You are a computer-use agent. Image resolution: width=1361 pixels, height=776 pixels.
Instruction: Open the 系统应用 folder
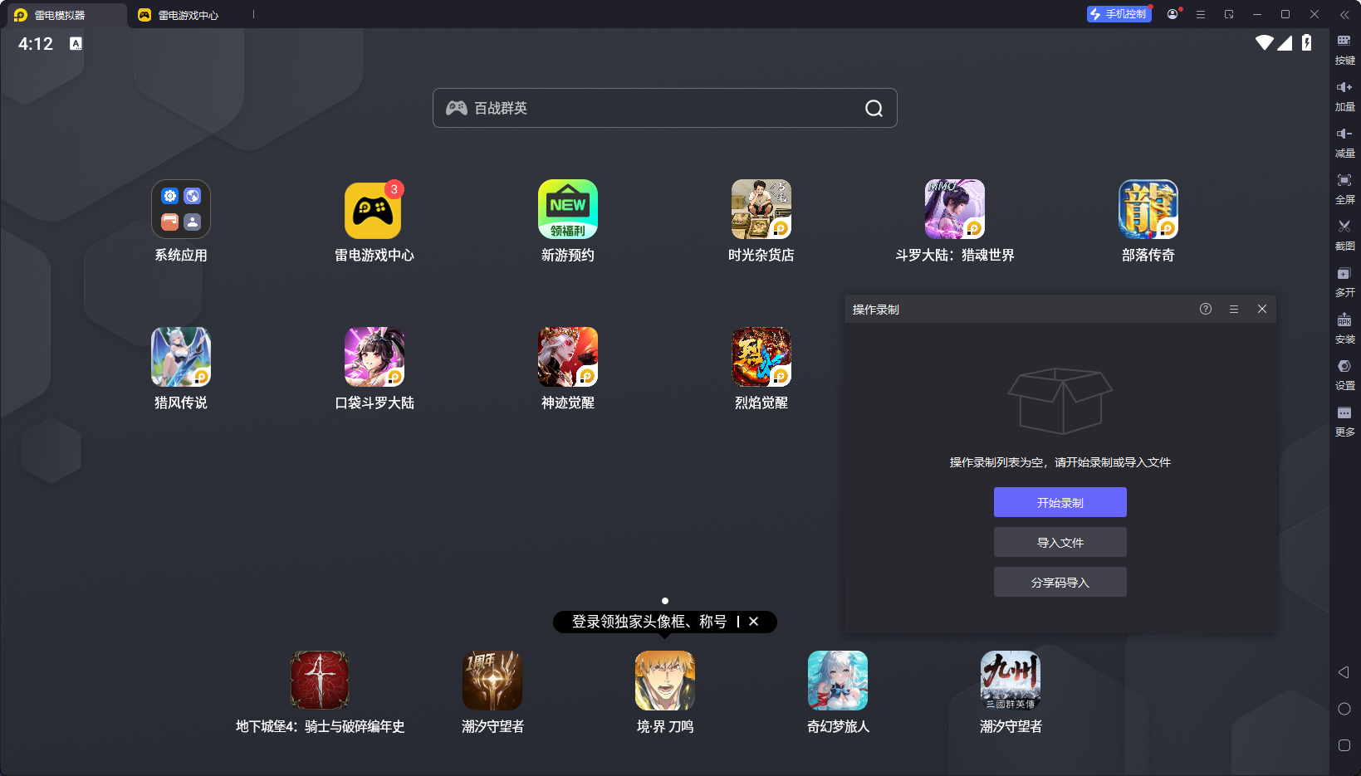coord(181,209)
